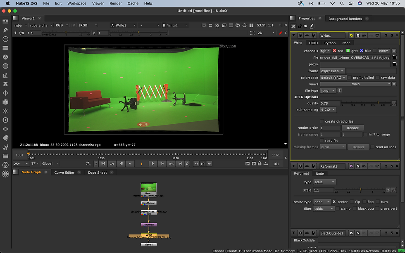This screenshot has height=253, width=405.
Task: Open the Workspace menu
Action: pos(77,3)
